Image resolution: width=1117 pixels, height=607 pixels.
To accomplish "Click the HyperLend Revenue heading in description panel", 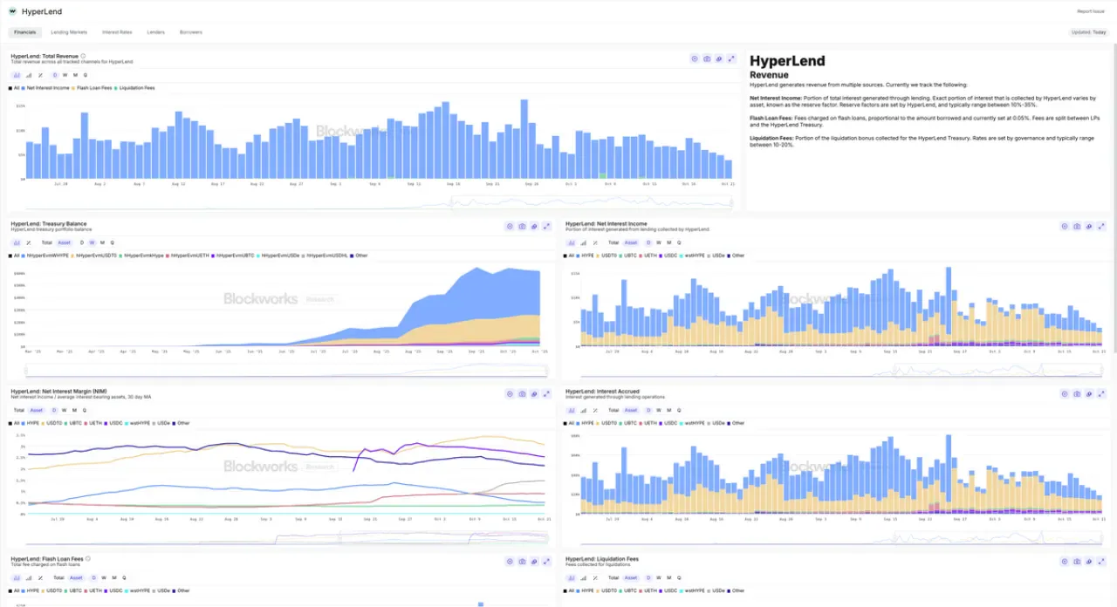I will 787,67.
